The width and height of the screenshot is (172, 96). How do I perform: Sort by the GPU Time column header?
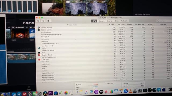[x=163, y=25]
